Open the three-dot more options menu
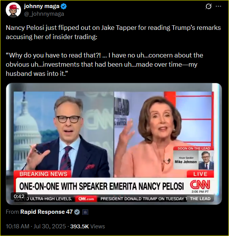The image size is (229, 236). pyautogui.click(x=218, y=6)
